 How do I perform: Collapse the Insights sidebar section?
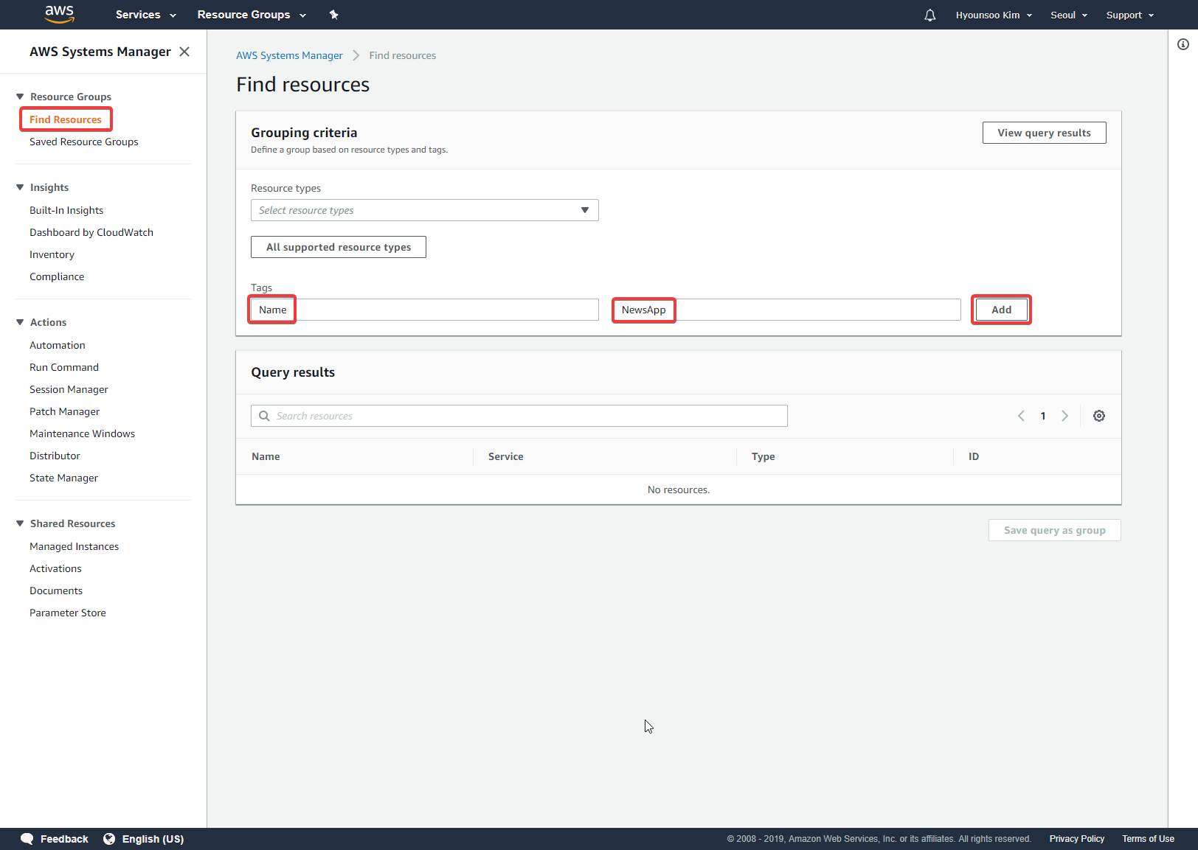[20, 187]
